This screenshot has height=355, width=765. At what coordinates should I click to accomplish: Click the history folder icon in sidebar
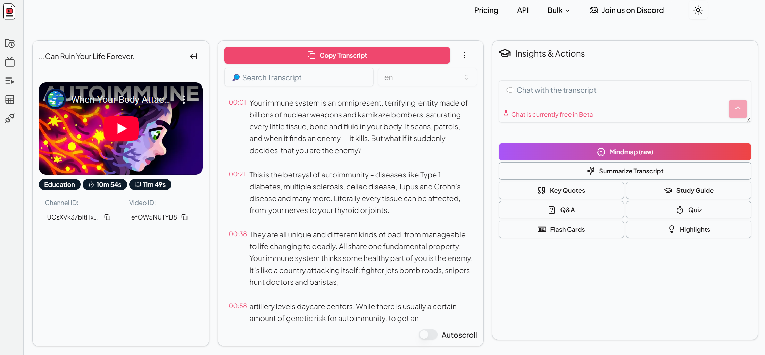click(x=10, y=43)
